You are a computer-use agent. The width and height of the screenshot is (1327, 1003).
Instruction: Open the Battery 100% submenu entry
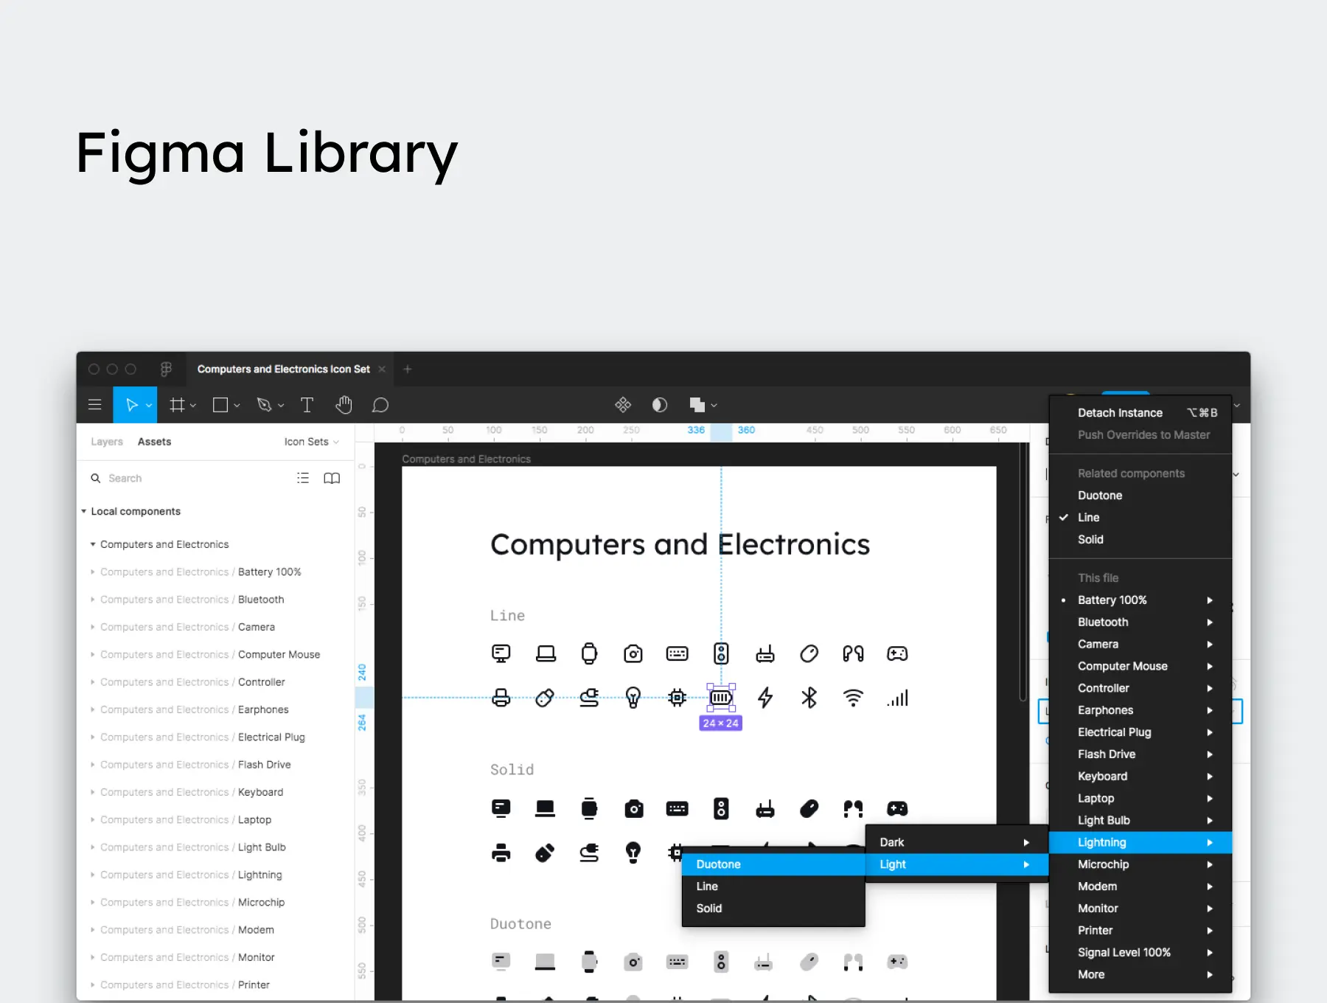[1140, 600]
